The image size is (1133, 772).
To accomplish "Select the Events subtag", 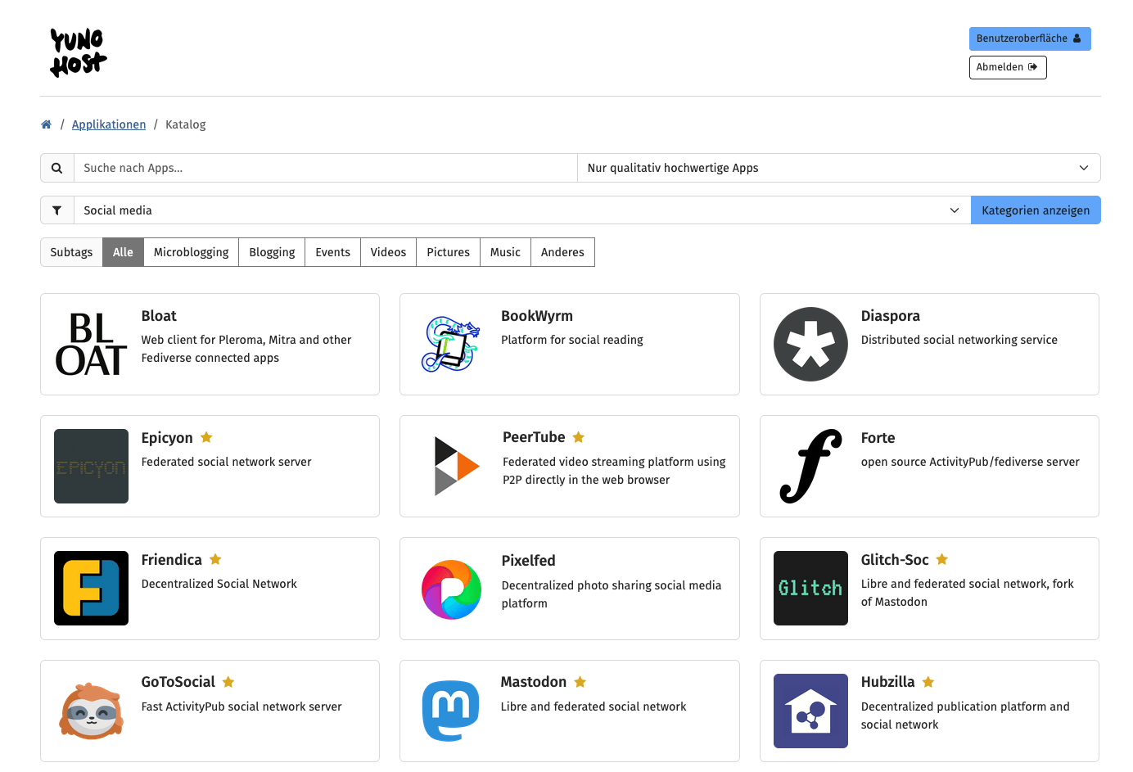I will coord(332,252).
